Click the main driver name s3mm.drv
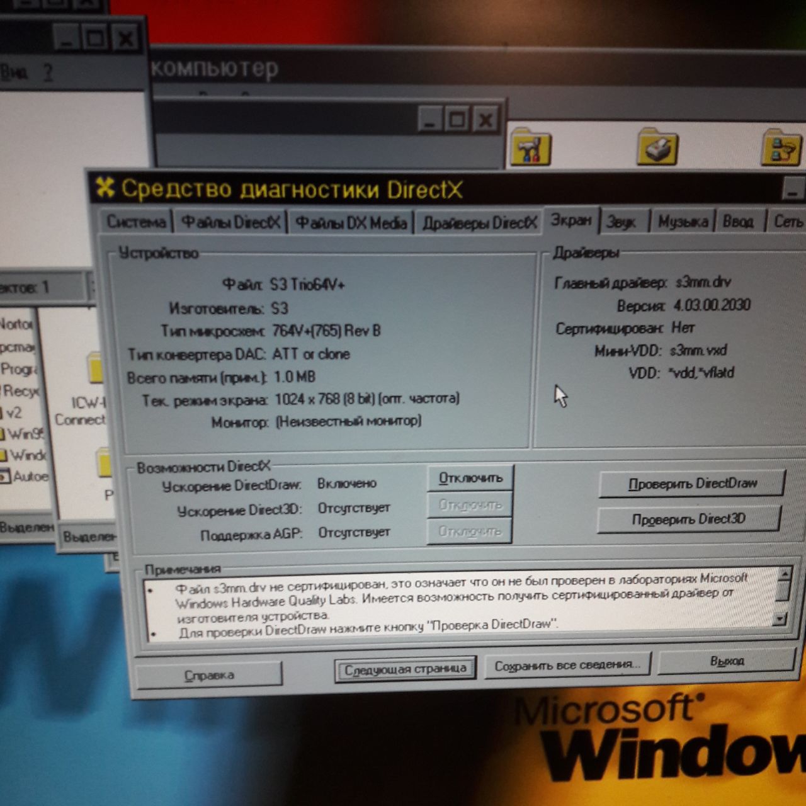The width and height of the screenshot is (806, 806). point(703,281)
